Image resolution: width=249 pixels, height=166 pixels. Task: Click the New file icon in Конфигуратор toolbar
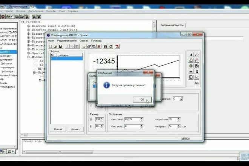pos(51,46)
